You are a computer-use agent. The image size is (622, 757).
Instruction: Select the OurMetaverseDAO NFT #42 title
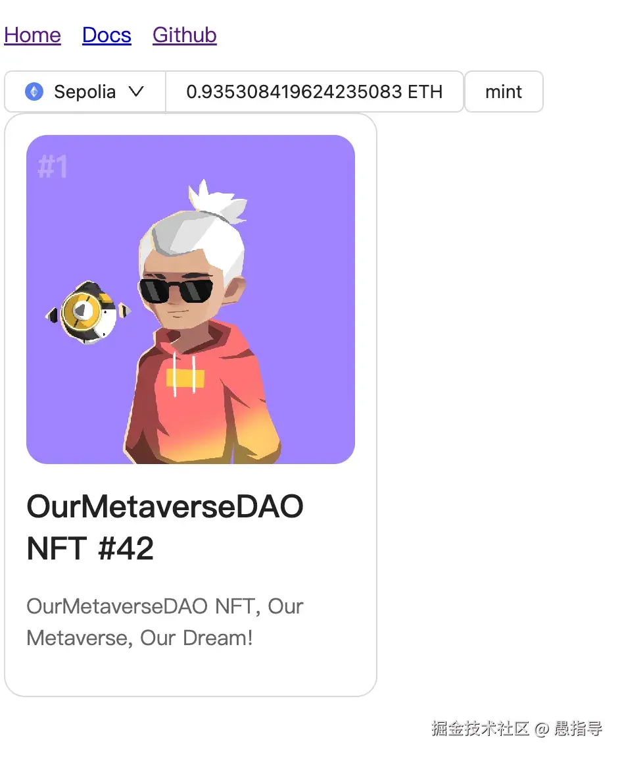click(165, 527)
